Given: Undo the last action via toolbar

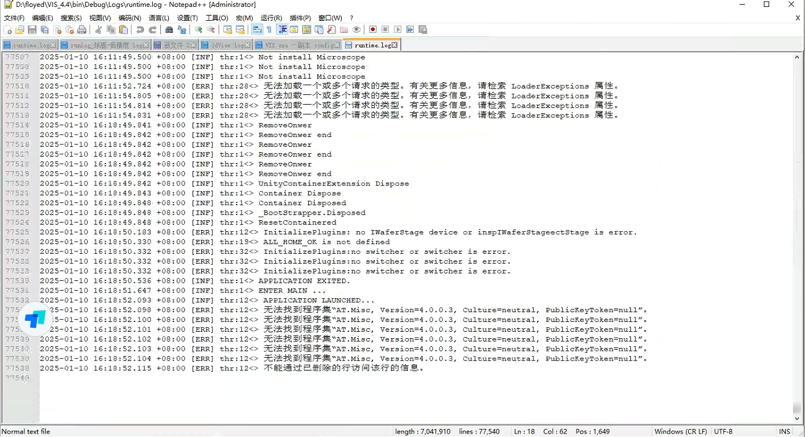Looking at the screenshot, I should click(140, 29).
